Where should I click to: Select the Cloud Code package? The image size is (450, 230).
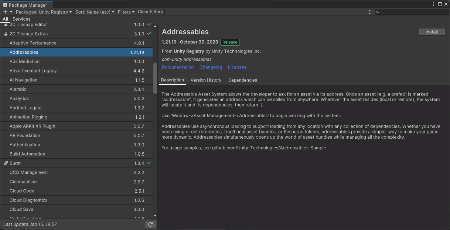coord(76,191)
